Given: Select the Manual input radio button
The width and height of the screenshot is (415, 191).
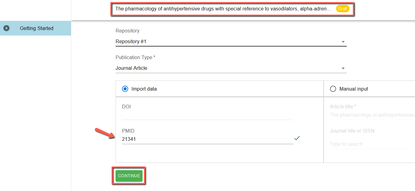Looking at the screenshot, I should tap(333, 89).
